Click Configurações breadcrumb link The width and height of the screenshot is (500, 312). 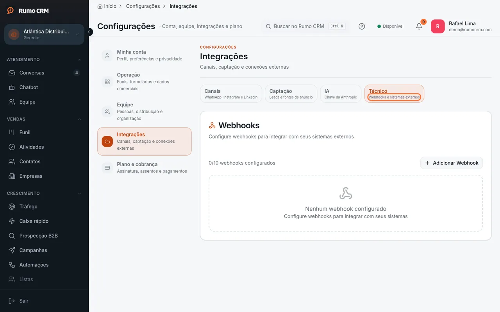pos(143,6)
